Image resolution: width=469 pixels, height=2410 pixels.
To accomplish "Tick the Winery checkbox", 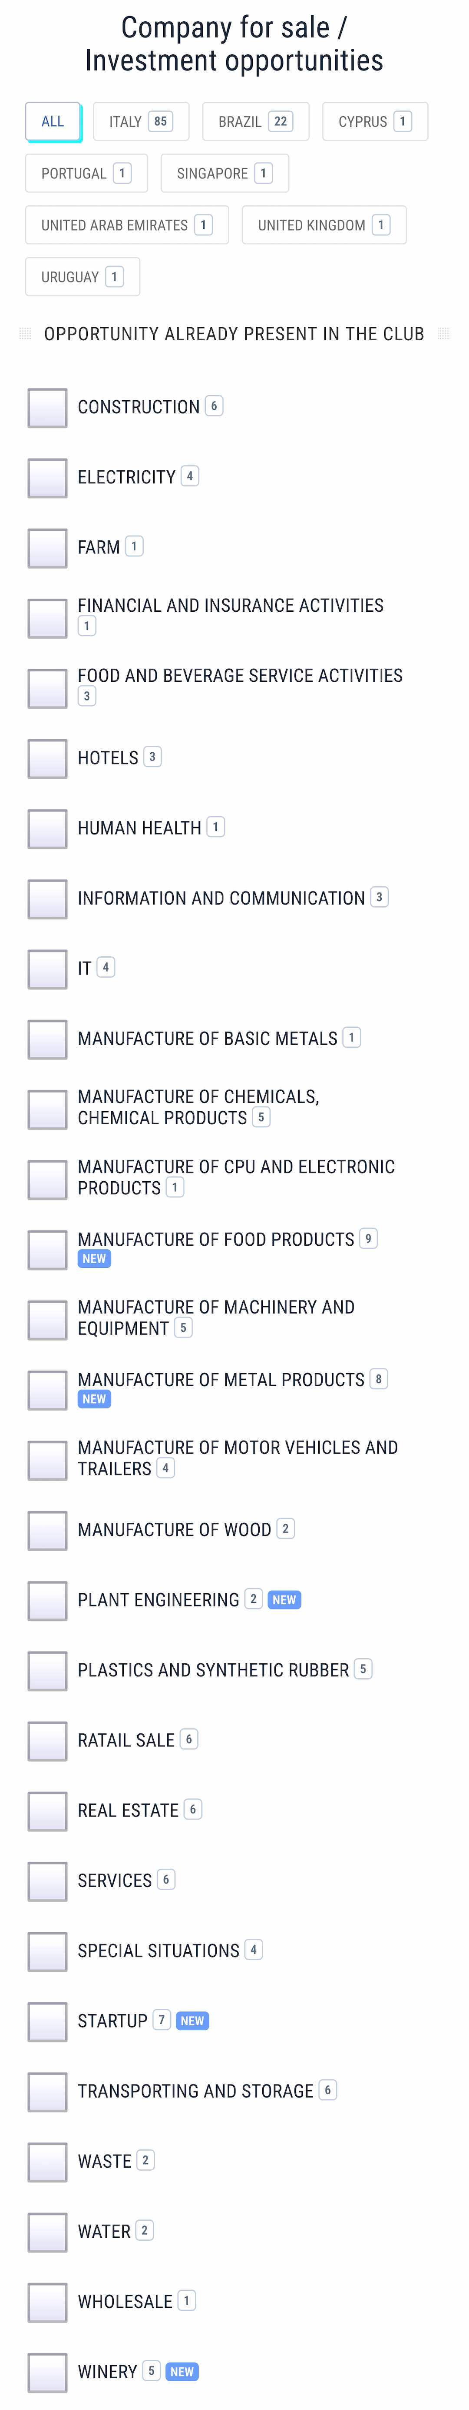I will (x=47, y=2373).
